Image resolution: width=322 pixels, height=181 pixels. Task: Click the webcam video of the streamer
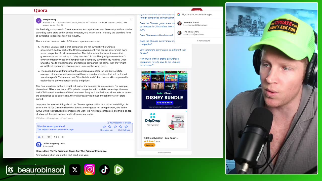[272, 88]
